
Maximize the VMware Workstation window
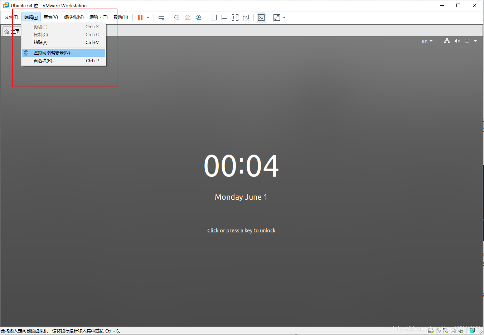(458, 5)
